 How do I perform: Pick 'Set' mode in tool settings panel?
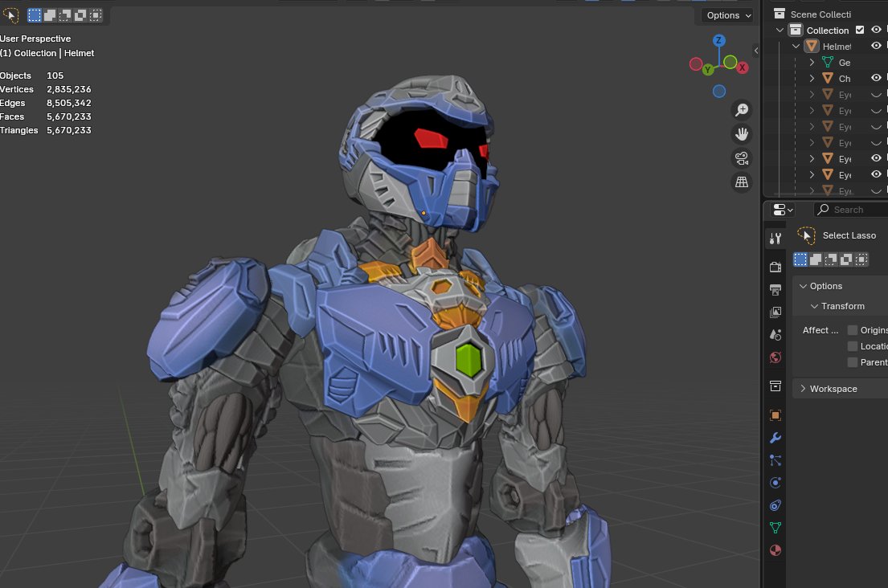[800, 259]
